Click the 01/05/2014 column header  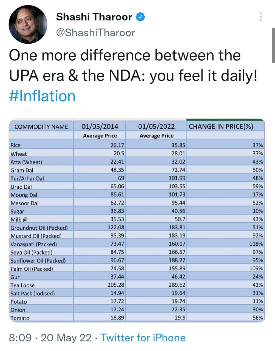click(100, 126)
